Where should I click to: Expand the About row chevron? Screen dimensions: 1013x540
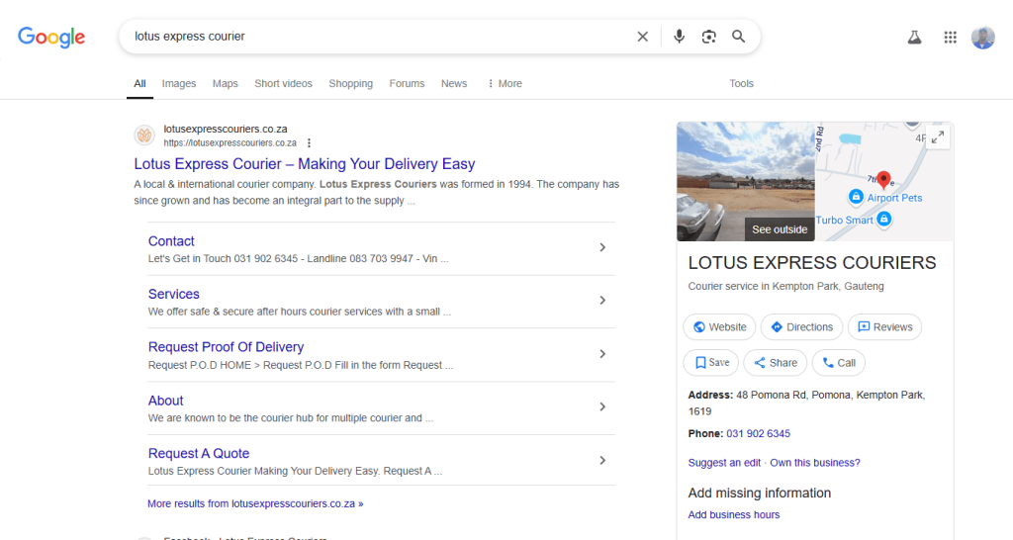coord(602,406)
